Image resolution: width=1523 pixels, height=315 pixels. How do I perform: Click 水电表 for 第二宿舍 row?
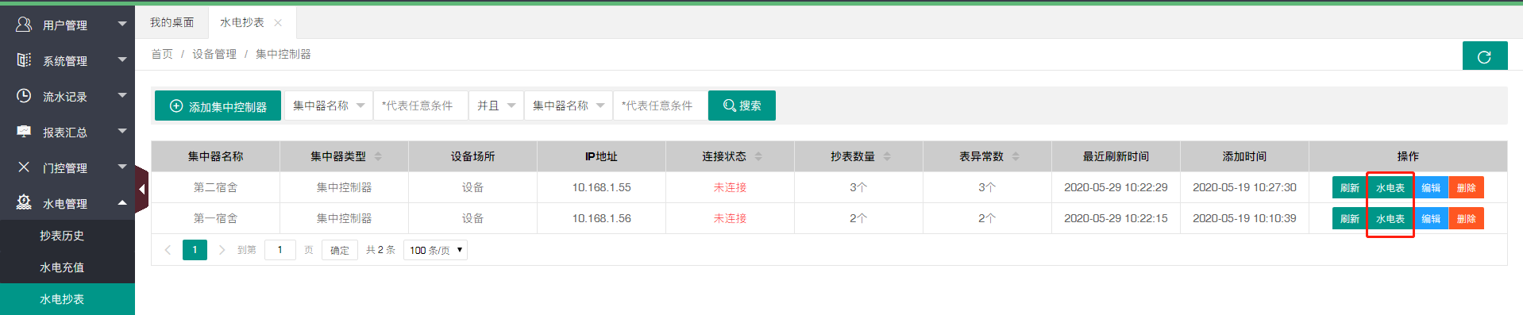click(1390, 188)
